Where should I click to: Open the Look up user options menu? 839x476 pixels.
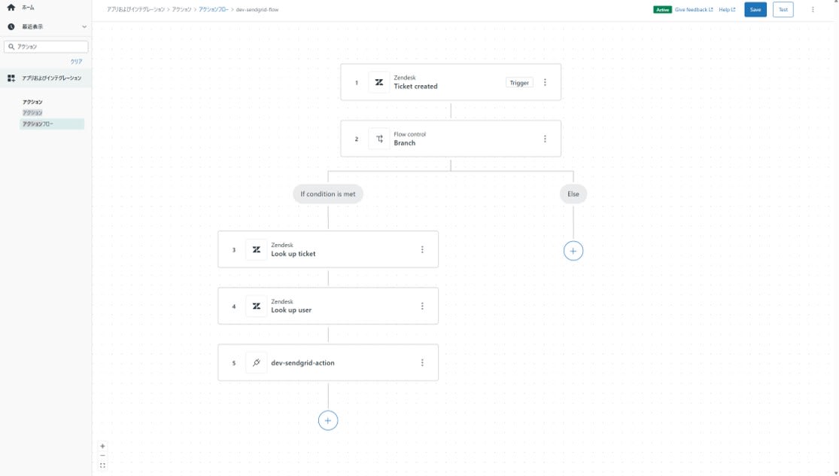pyautogui.click(x=422, y=307)
